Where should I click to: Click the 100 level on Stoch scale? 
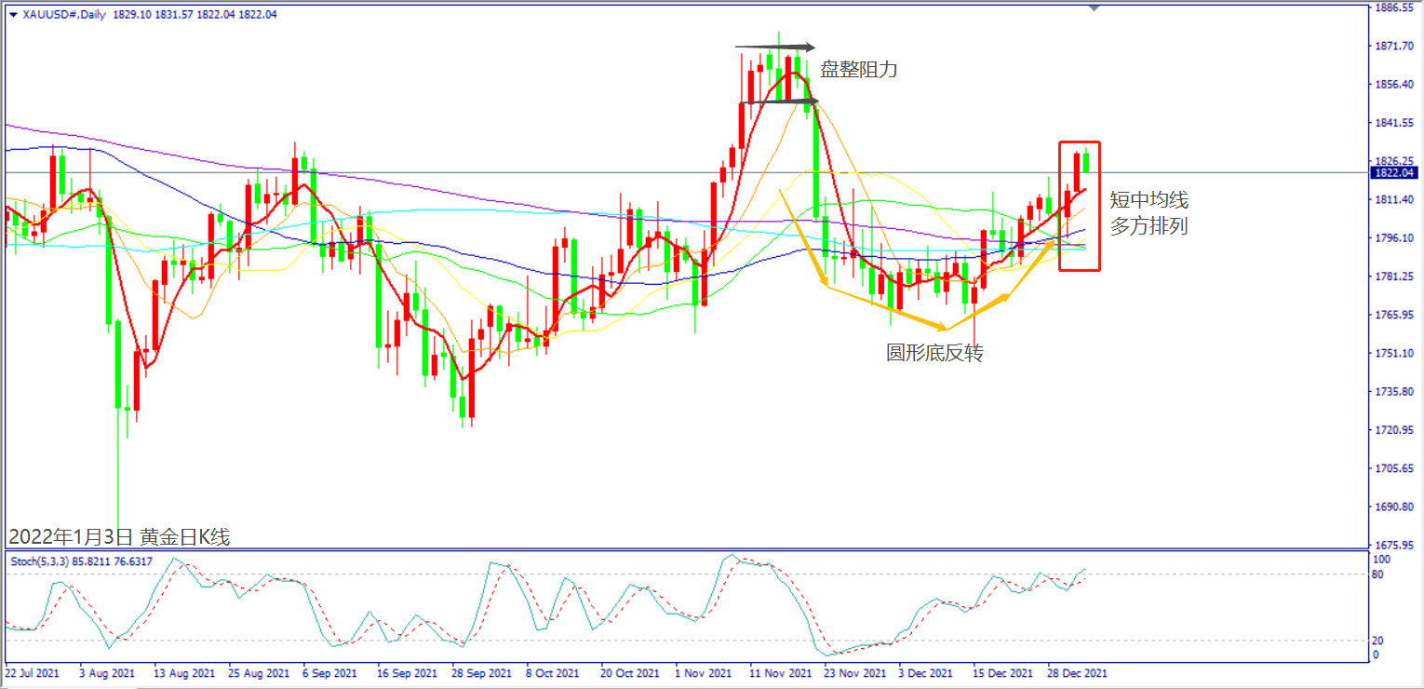click(1381, 560)
